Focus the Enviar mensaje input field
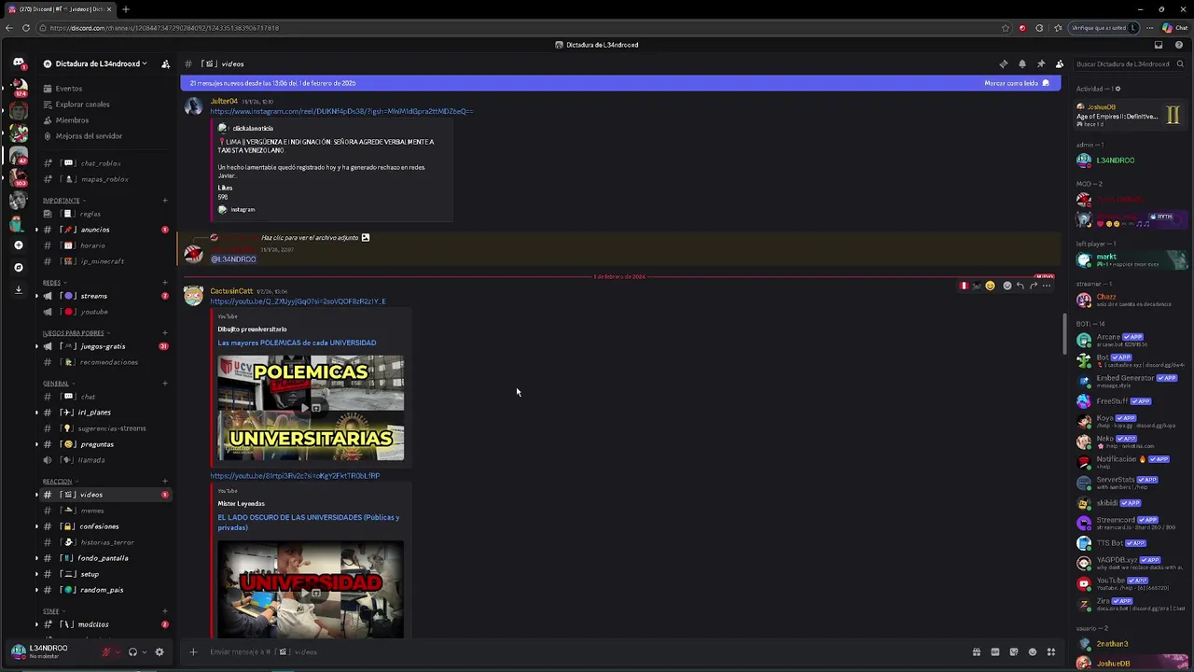Viewport: 1194px width, 672px height. 588,651
